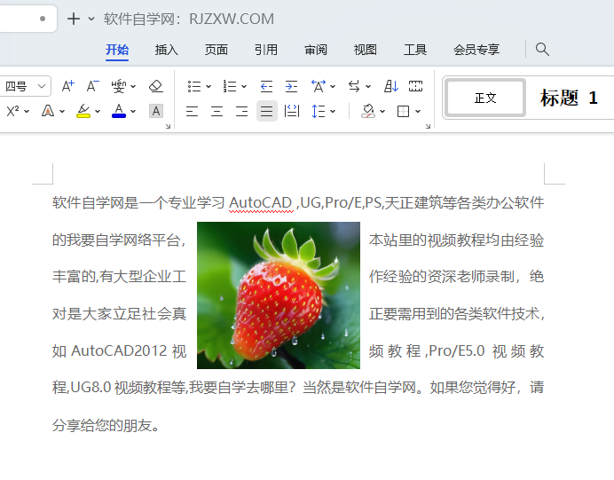Toggle character shading button
Screen dimensions: 614x480
(x=156, y=111)
